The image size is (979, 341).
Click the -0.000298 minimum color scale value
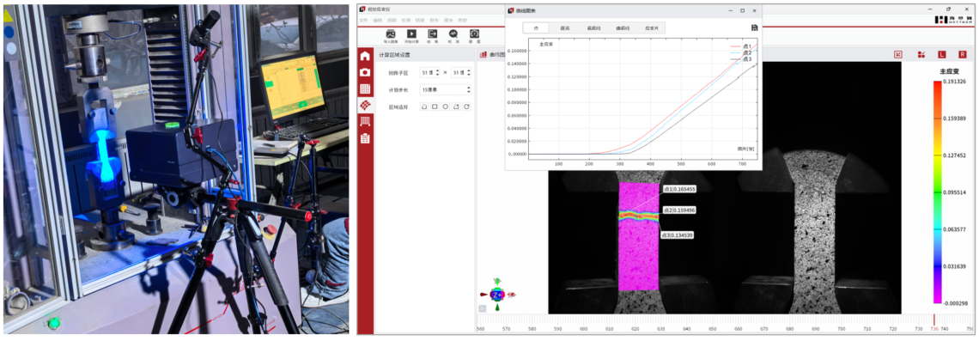coord(955,303)
